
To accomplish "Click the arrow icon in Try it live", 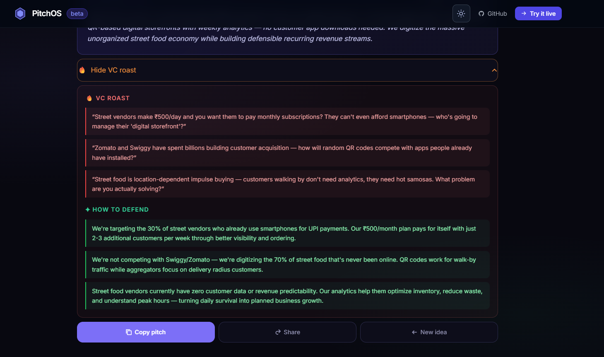I will coord(524,14).
